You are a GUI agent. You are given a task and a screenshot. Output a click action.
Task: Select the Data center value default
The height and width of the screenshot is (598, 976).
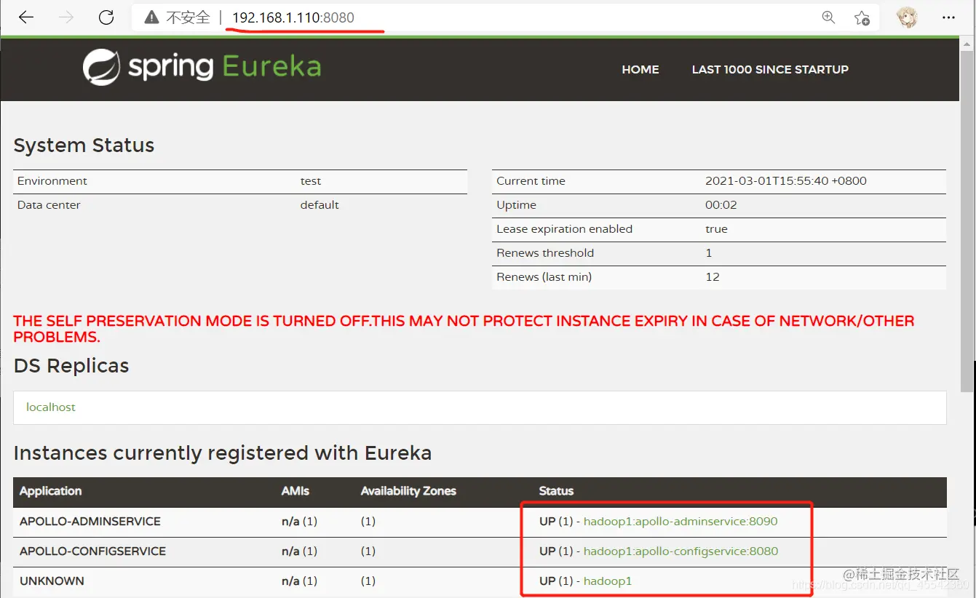tap(320, 205)
